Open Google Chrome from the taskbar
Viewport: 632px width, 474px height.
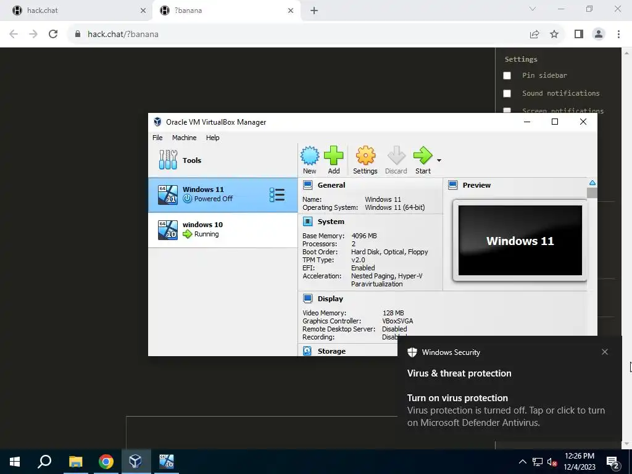point(106,462)
